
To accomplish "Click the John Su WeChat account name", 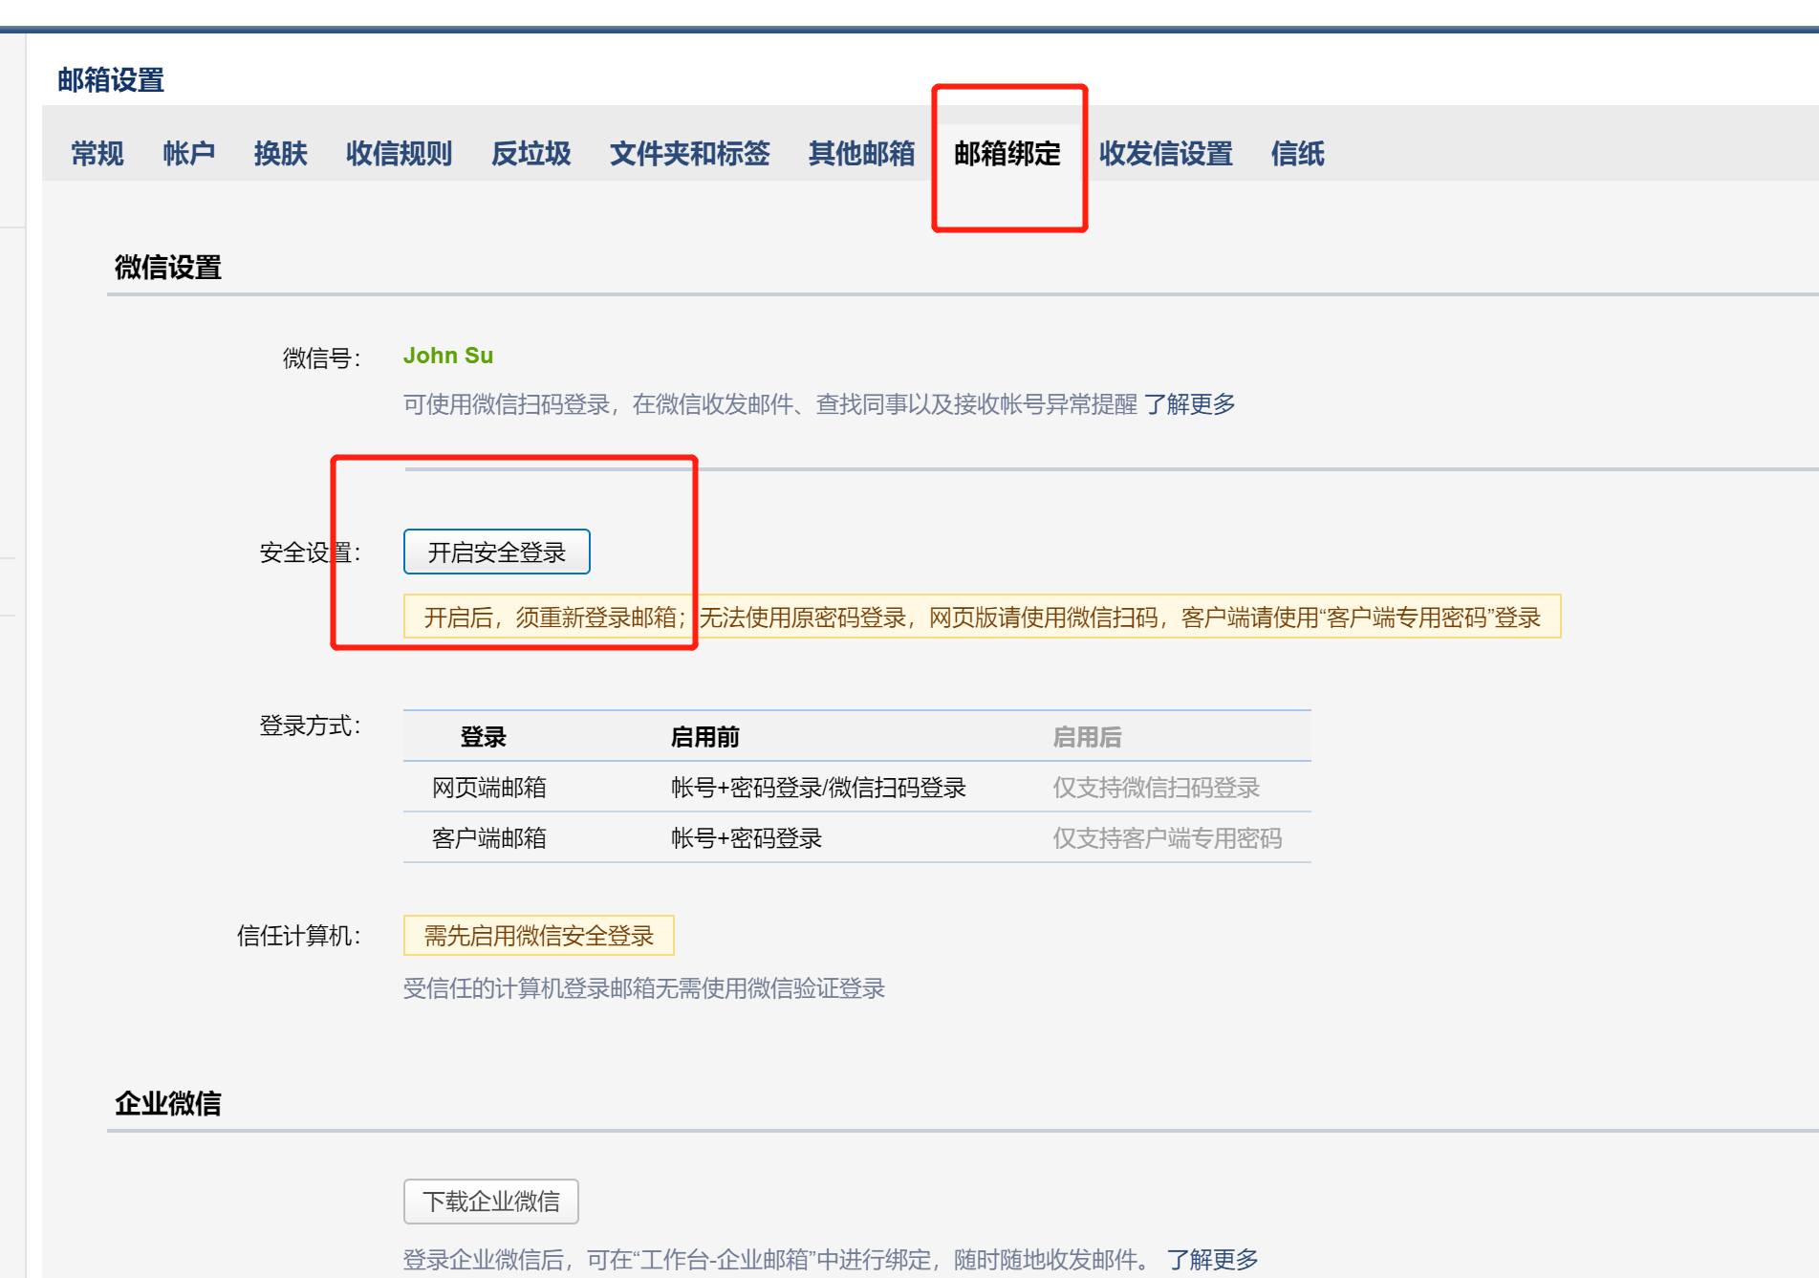I will 448,356.
